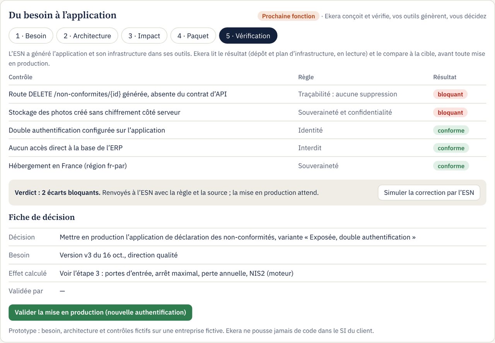Click 'Version v3 du 16 oct., direction qualité'
The width and height of the screenshot is (495, 343).
click(119, 255)
